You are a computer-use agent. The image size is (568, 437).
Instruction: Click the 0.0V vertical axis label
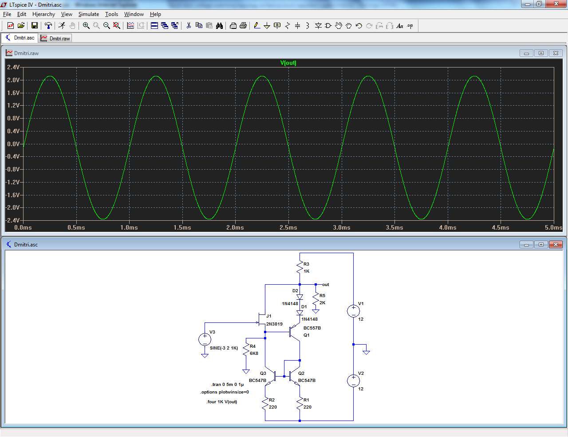click(13, 144)
